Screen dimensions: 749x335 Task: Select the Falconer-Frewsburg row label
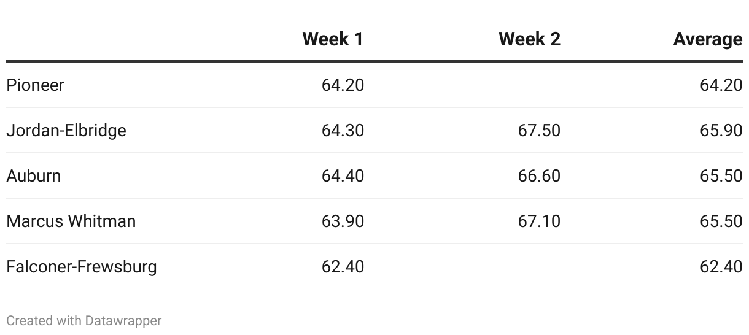[82, 266]
